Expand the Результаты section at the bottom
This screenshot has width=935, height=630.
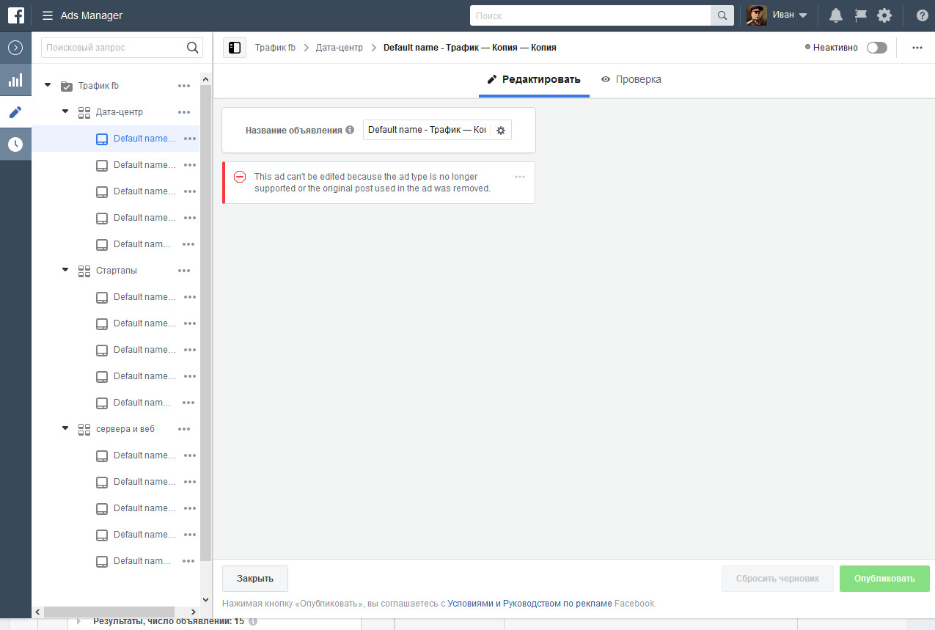pos(78,621)
